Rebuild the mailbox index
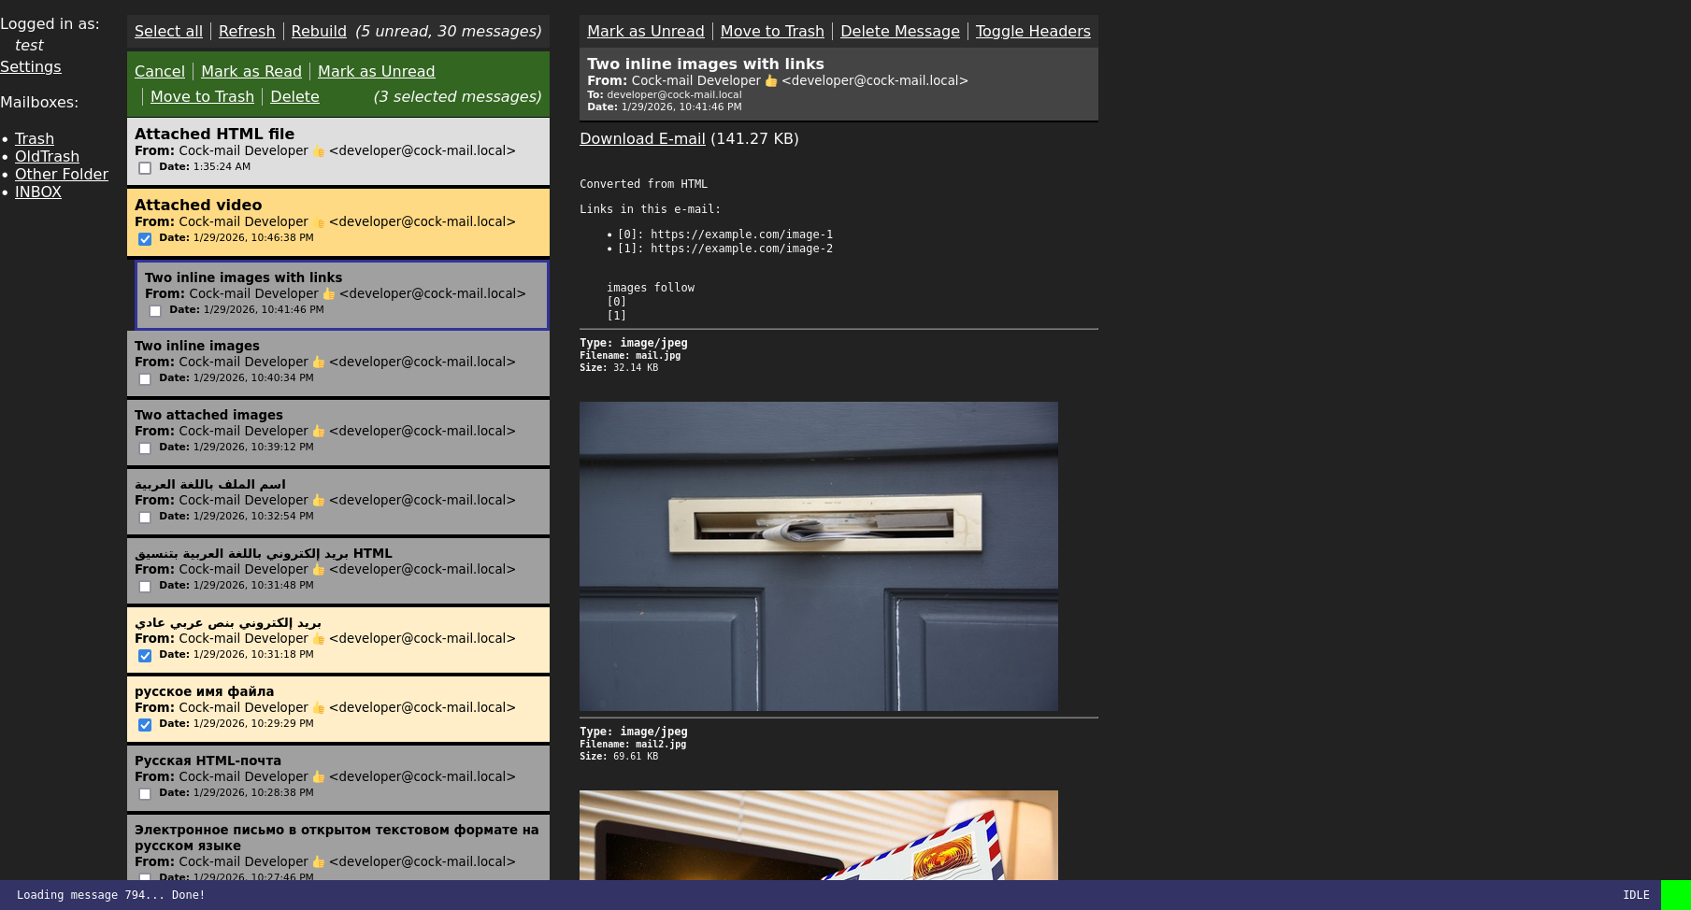1691x910 pixels. tap(318, 31)
